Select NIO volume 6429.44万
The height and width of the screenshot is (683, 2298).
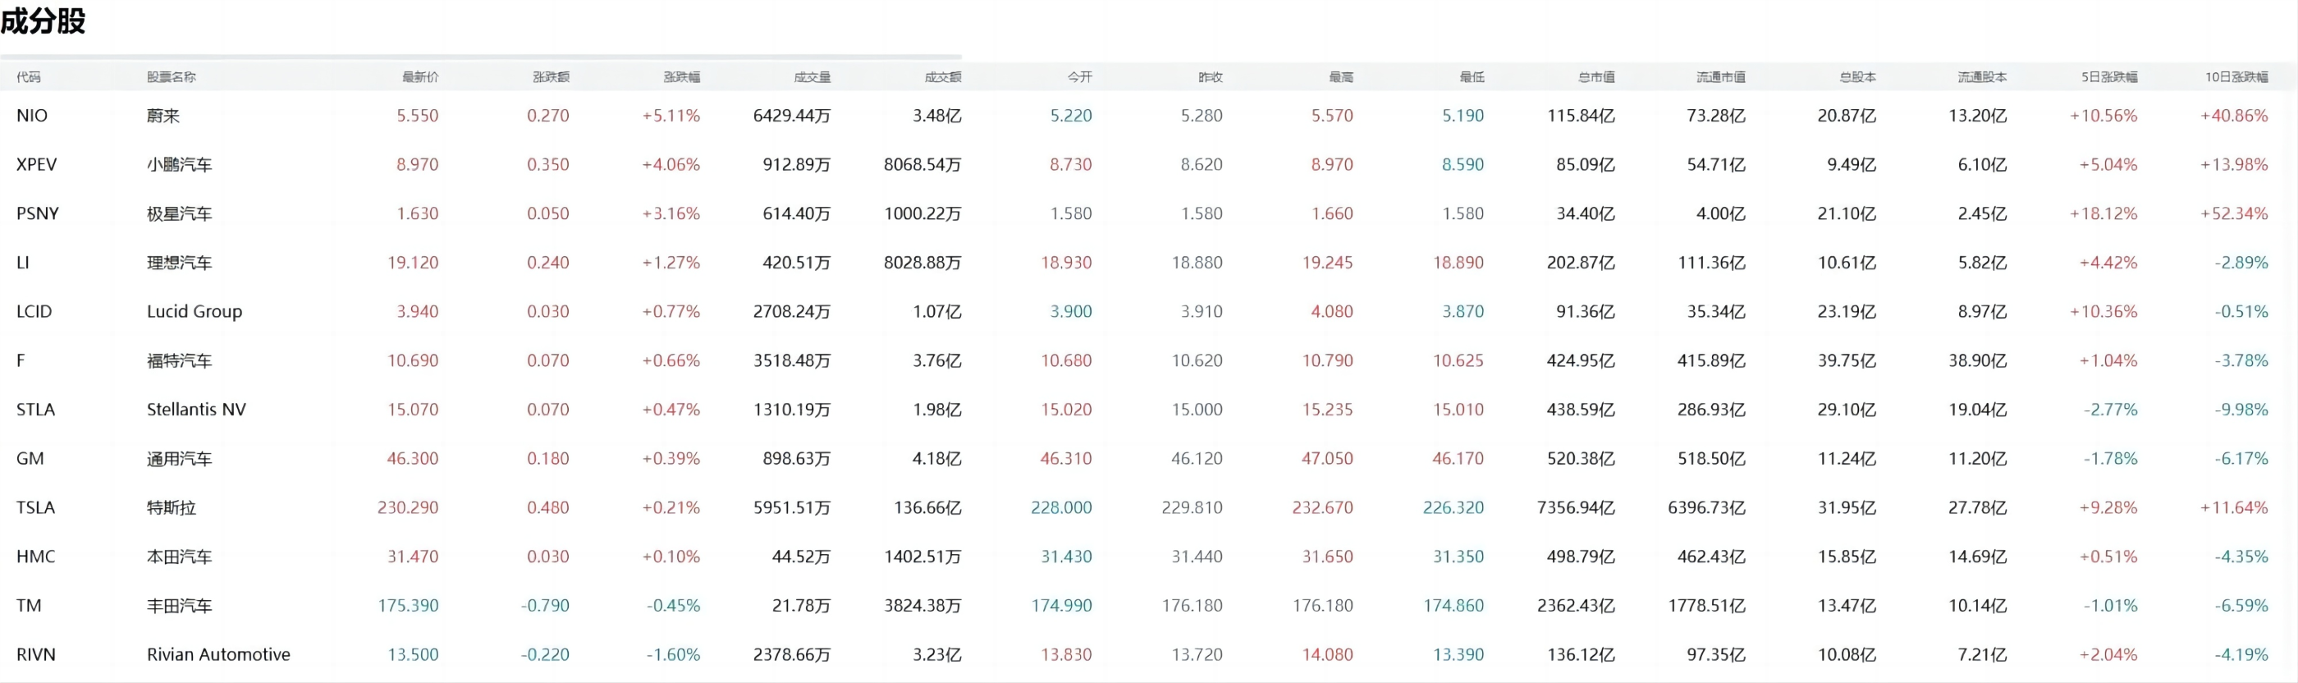792,116
